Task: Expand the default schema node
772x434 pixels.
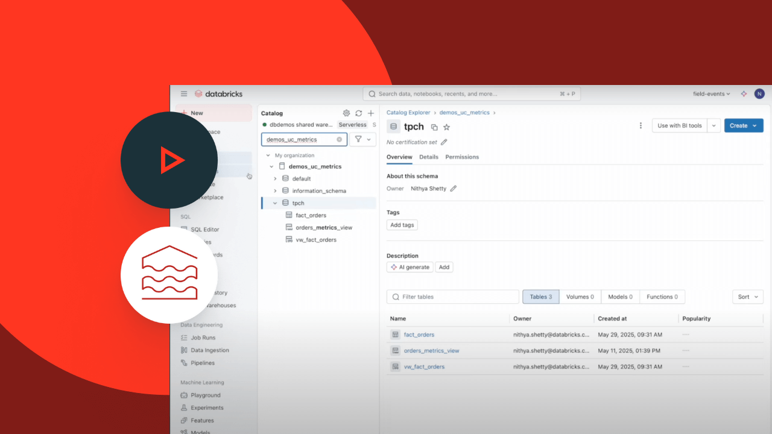Action: [275, 178]
